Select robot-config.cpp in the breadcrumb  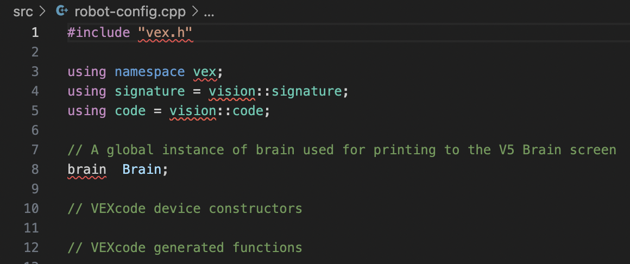pos(130,11)
